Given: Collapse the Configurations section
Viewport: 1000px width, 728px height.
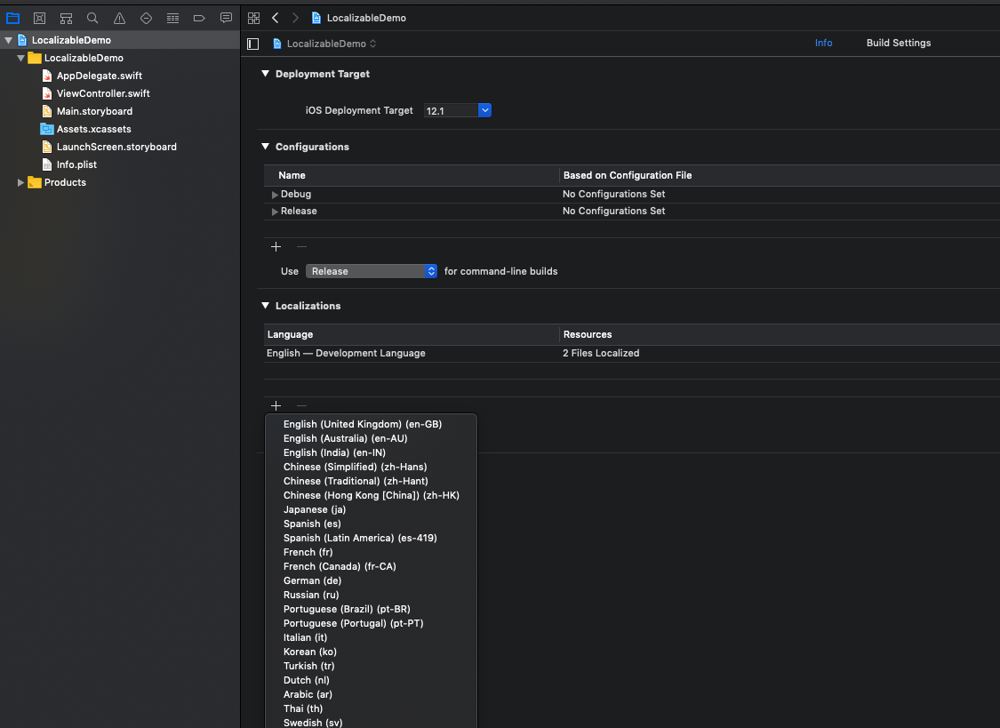Looking at the screenshot, I should [265, 147].
